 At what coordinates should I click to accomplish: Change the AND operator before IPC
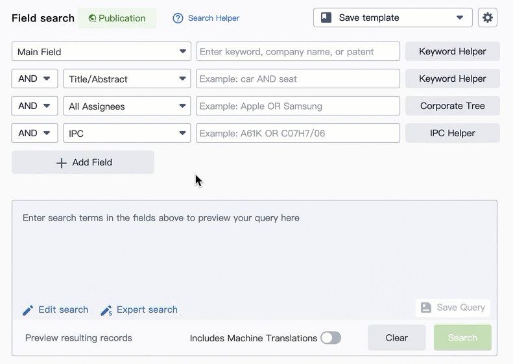coord(34,134)
